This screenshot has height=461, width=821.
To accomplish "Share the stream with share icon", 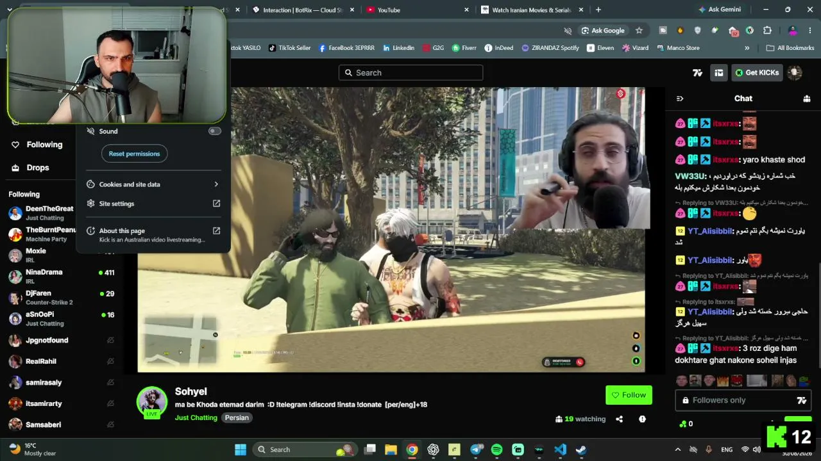I will (619, 419).
